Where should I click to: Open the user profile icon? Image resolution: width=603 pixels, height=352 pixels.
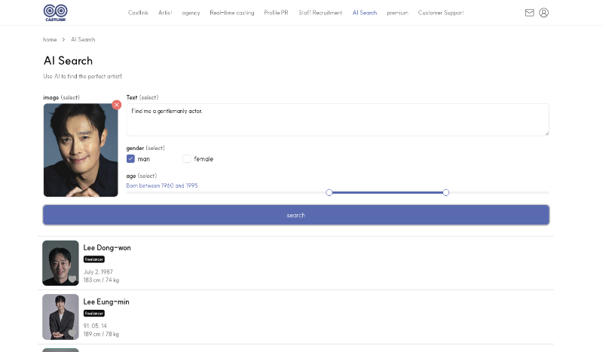coord(543,13)
